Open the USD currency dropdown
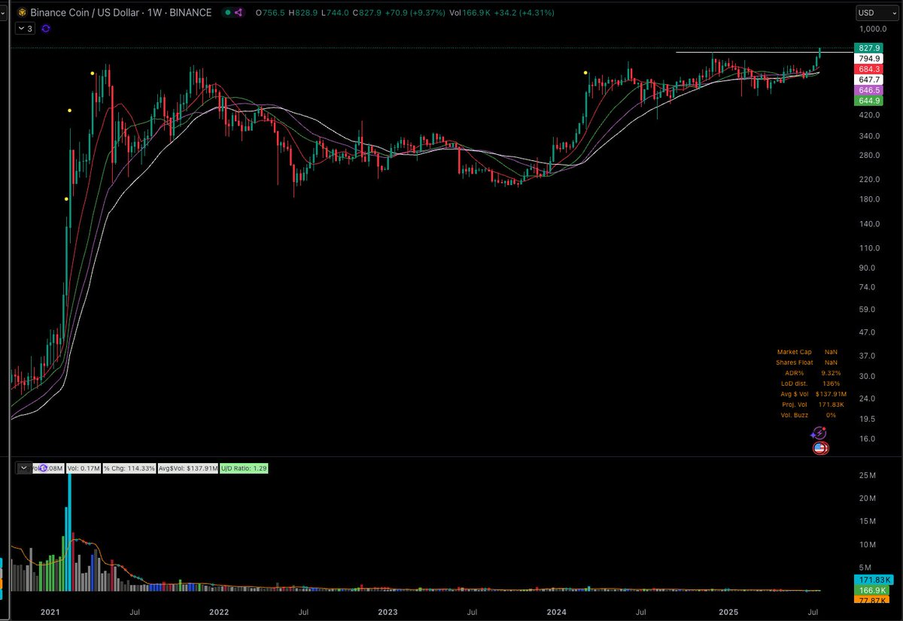Viewport: 903px width, 621px height. (x=877, y=12)
